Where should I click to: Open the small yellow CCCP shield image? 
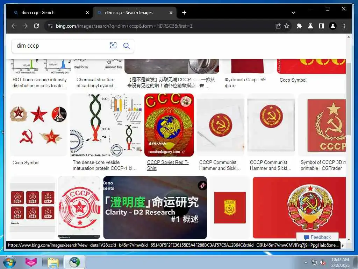[x=230, y=207]
